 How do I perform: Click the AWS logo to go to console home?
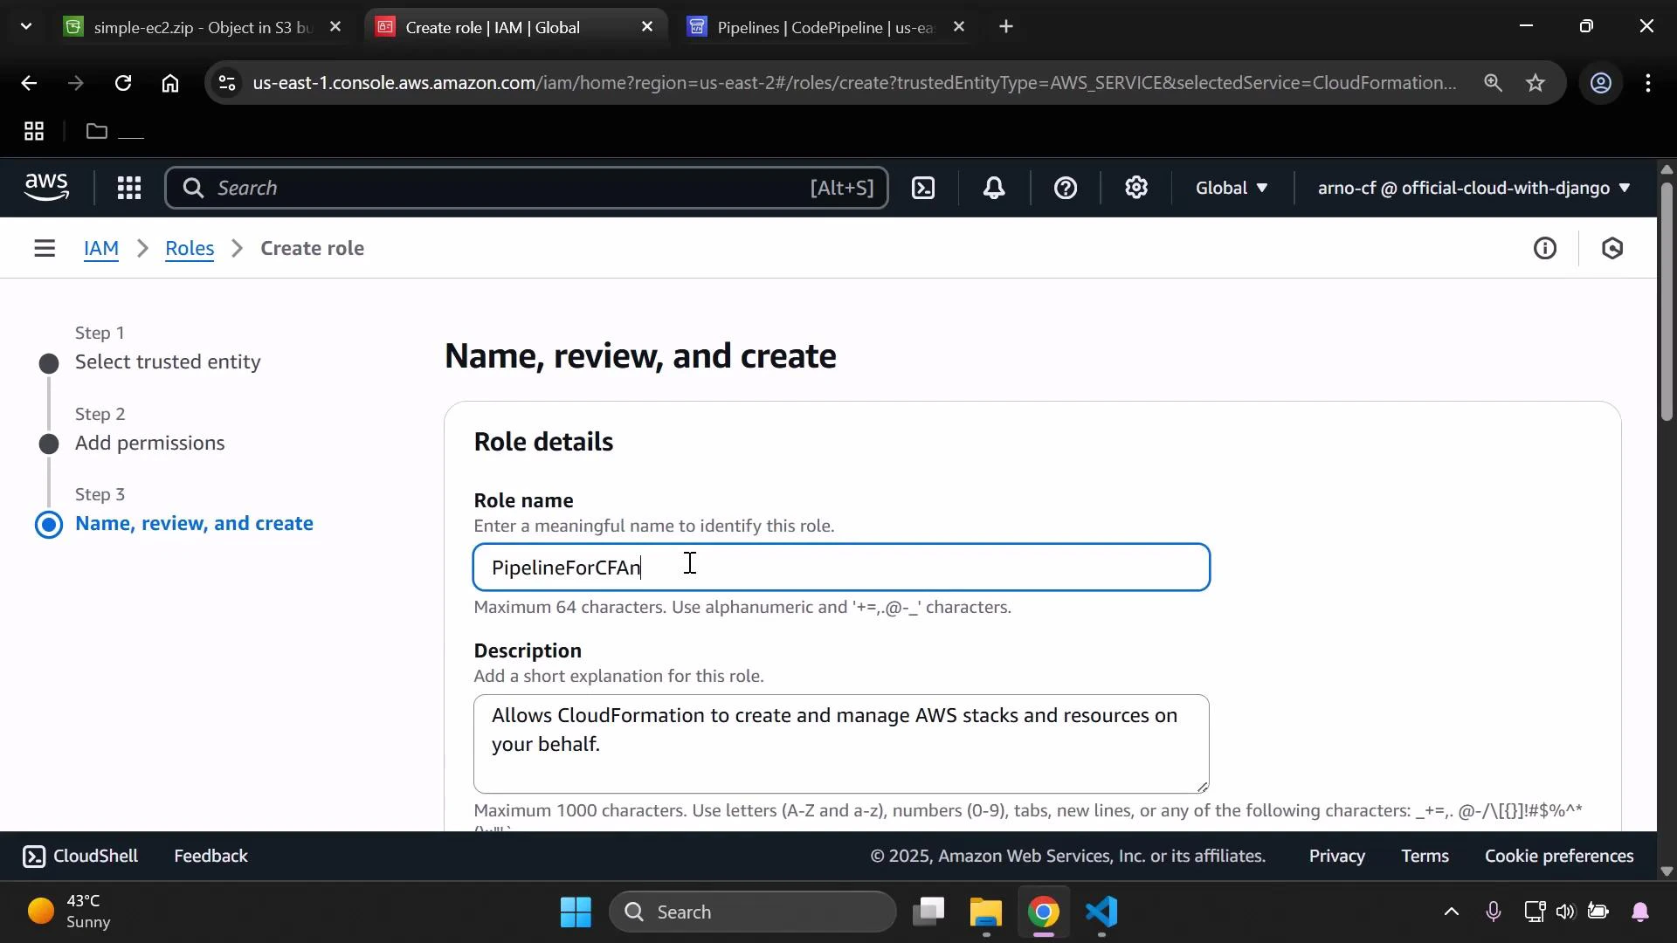coord(45,187)
